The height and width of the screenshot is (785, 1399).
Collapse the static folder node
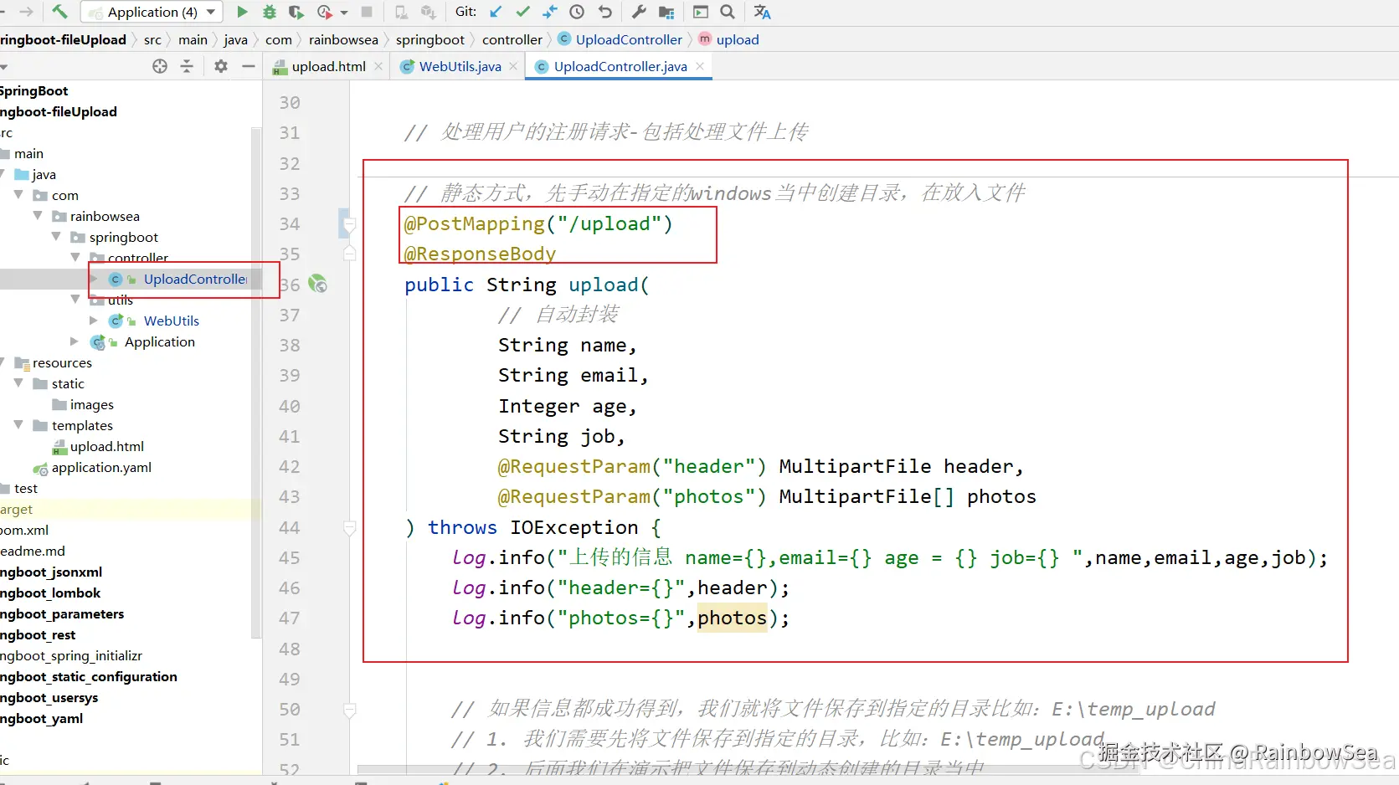pyautogui.click(x=18, y=383)
